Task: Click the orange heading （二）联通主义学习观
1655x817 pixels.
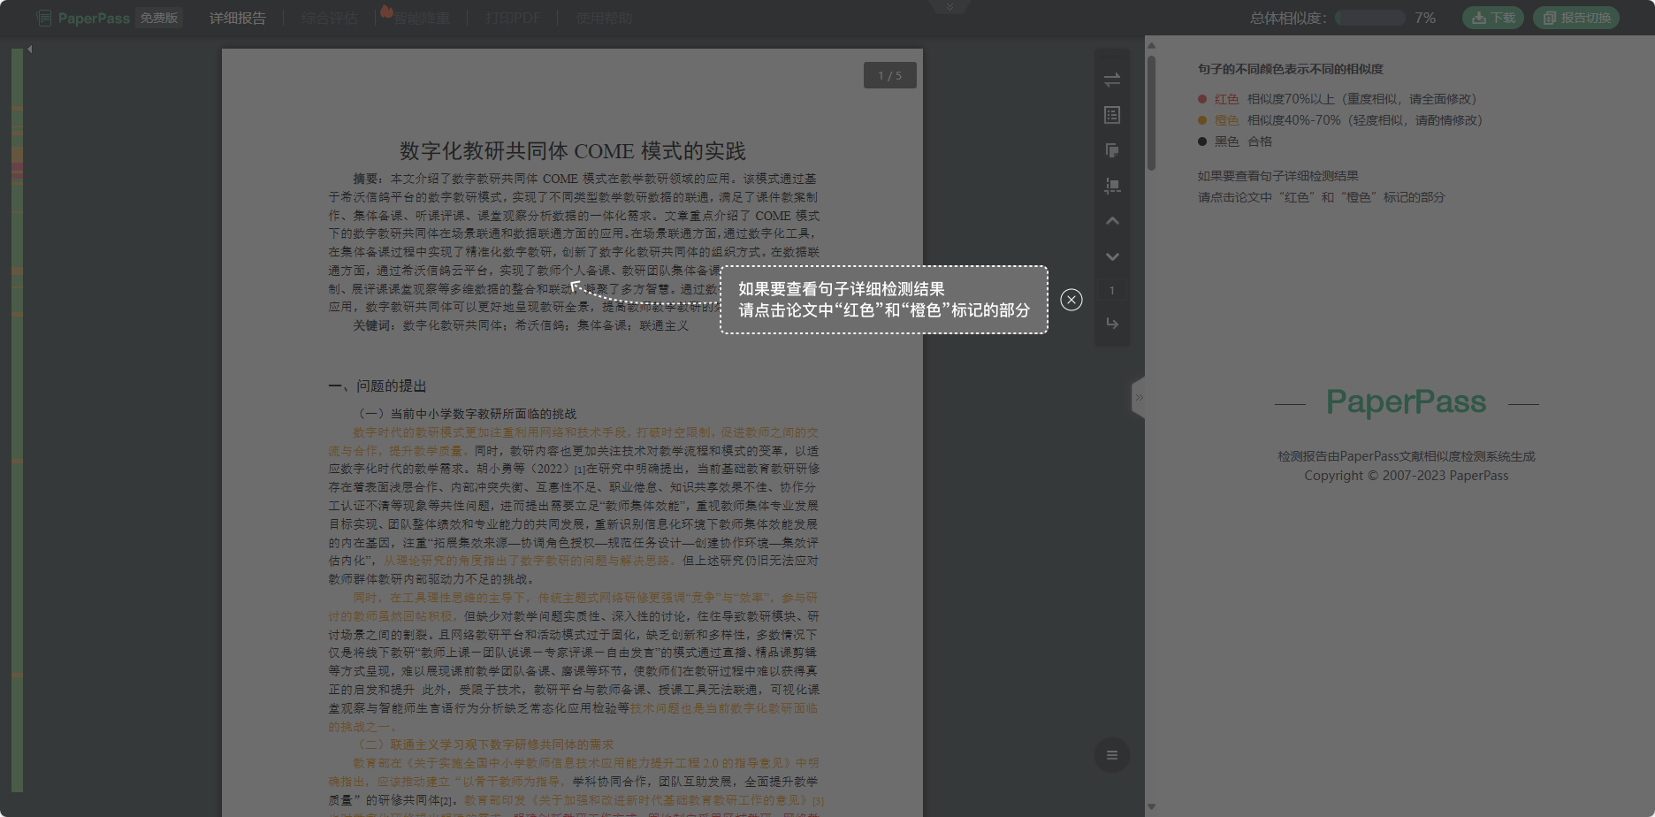Action: [483, 744]
